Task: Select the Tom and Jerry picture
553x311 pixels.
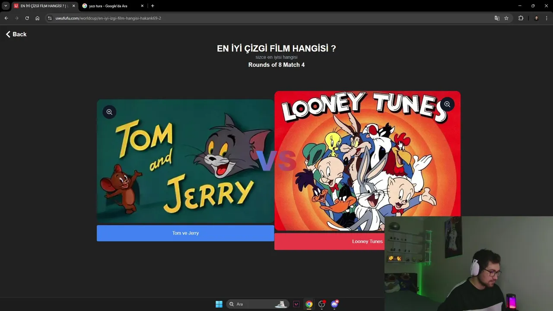Action: [x=185, y=161]
